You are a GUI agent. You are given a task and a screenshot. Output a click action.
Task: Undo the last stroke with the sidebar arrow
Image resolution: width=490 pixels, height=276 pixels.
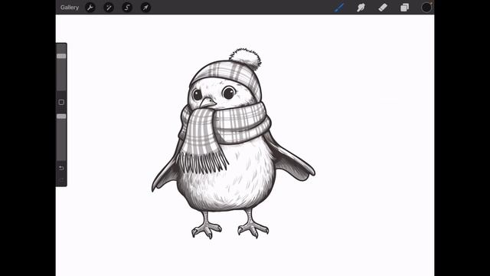61,168
